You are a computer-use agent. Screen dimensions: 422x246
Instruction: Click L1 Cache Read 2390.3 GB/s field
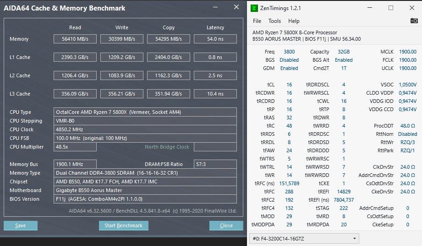pyautogui.click(x=75, y=57)
